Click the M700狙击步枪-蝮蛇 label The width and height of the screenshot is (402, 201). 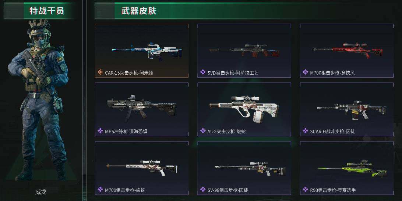tap(125, 190)
